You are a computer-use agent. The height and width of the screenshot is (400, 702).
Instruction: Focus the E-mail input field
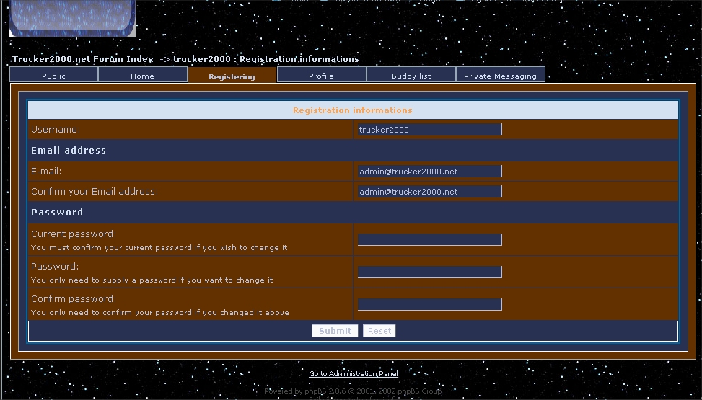pos(430,171)
